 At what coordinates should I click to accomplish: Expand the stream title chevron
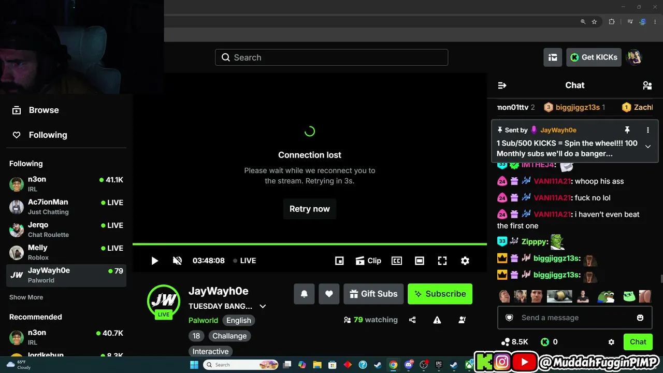click(263, 306)
